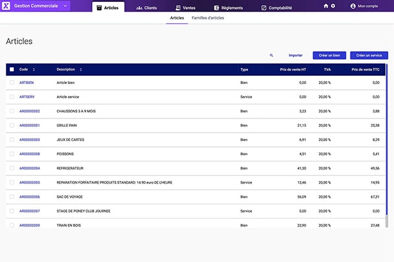Click the POISSONS description
Screen dimensions: 394x262
(65, 154)
